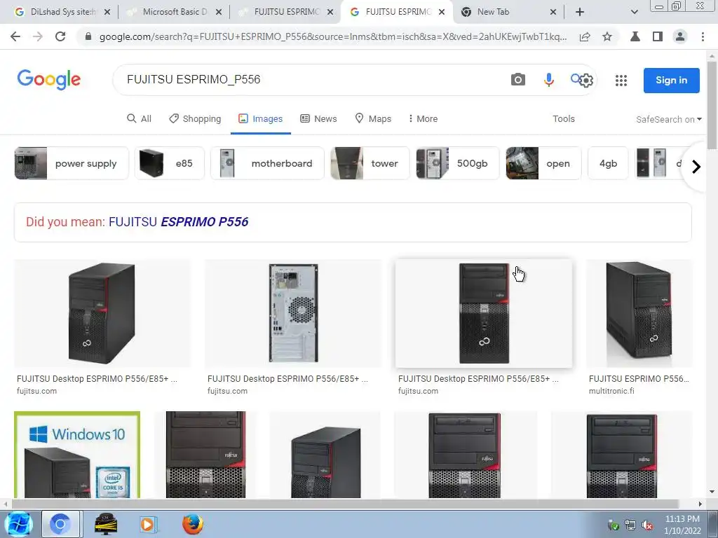Click Google logo to go home
Viewport: 718px width, 538px height.
[48, 80]
